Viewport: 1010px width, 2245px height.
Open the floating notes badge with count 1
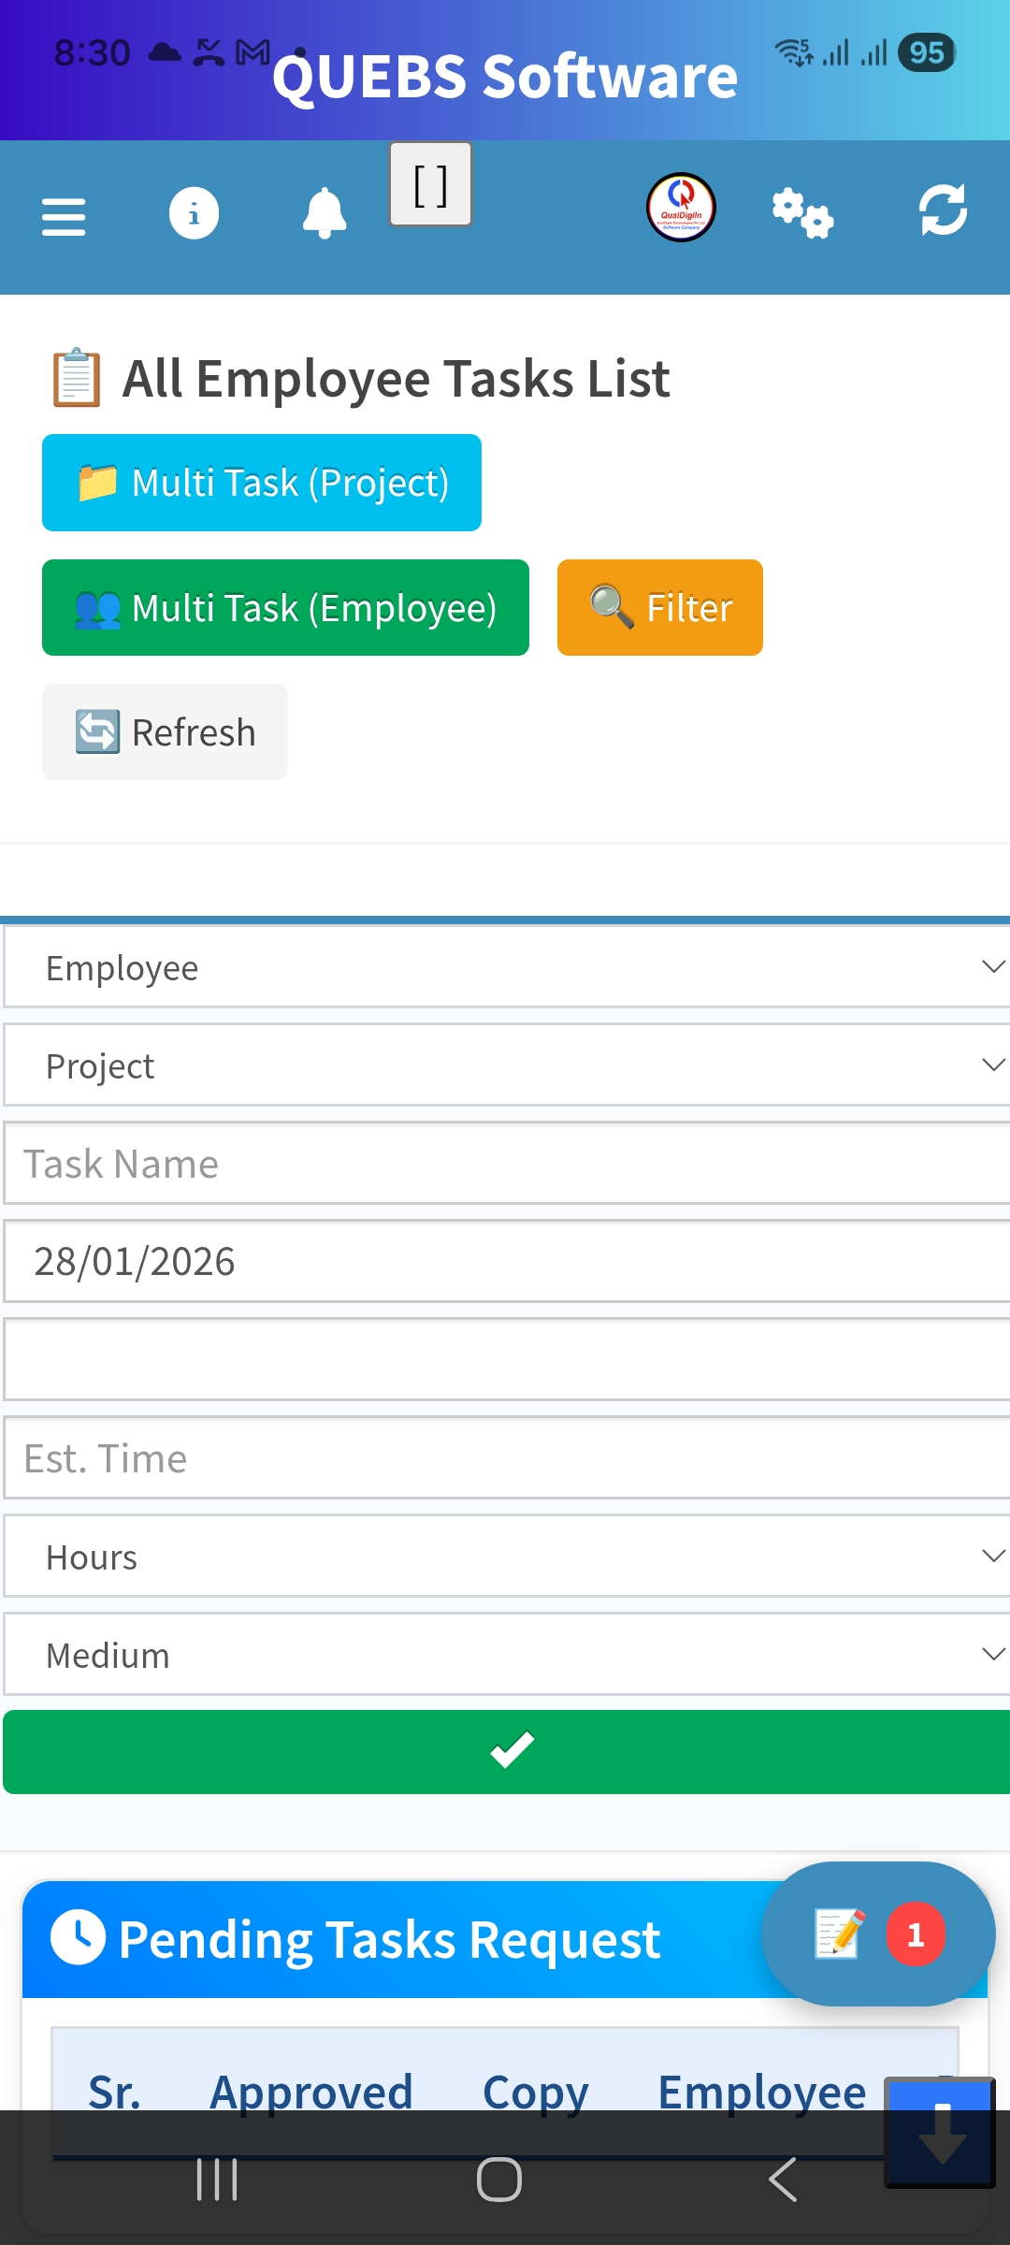pyautogui.click(x=877, y=1934)
